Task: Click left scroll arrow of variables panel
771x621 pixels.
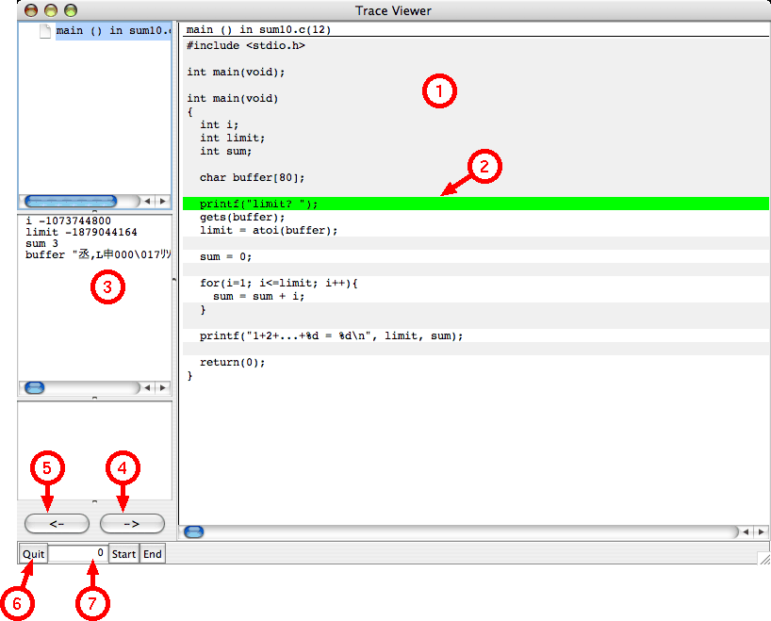Action: click(148, 387)
